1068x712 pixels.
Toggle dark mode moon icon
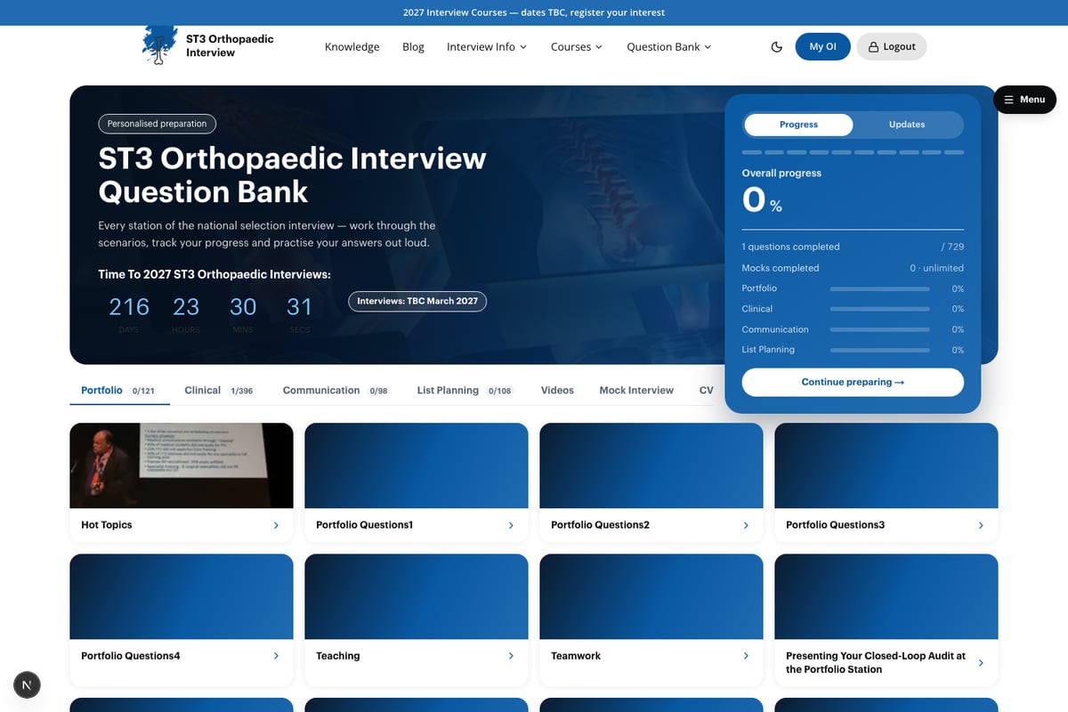coord(777,47)
